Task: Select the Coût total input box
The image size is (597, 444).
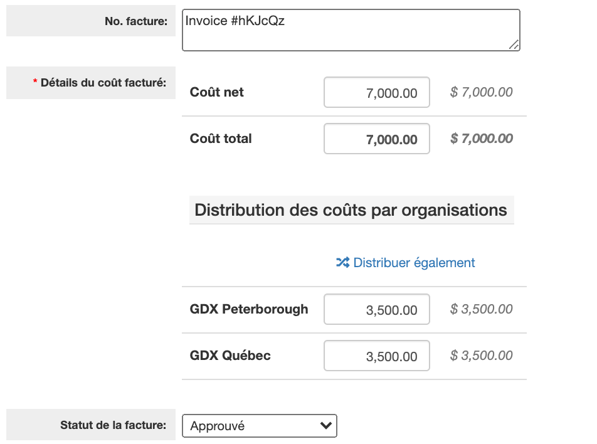Action: (x=376, y=138)
